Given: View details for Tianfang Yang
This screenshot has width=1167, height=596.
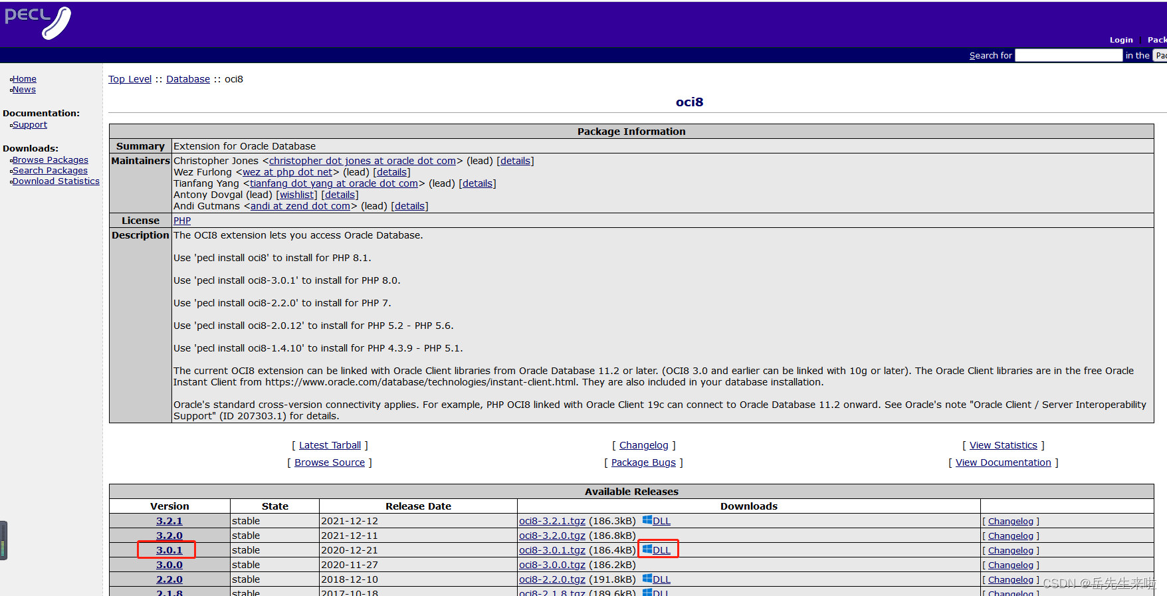Looking at the screenshot, I should click(x=477, y=183).
